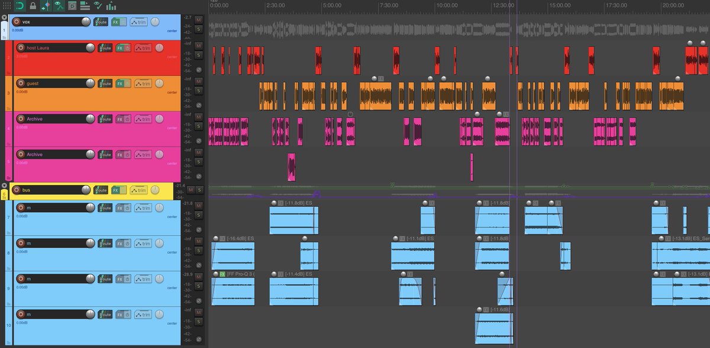Invert phase on guest track
This screenshot has height=348, width=710.
[x=199, y=105]
